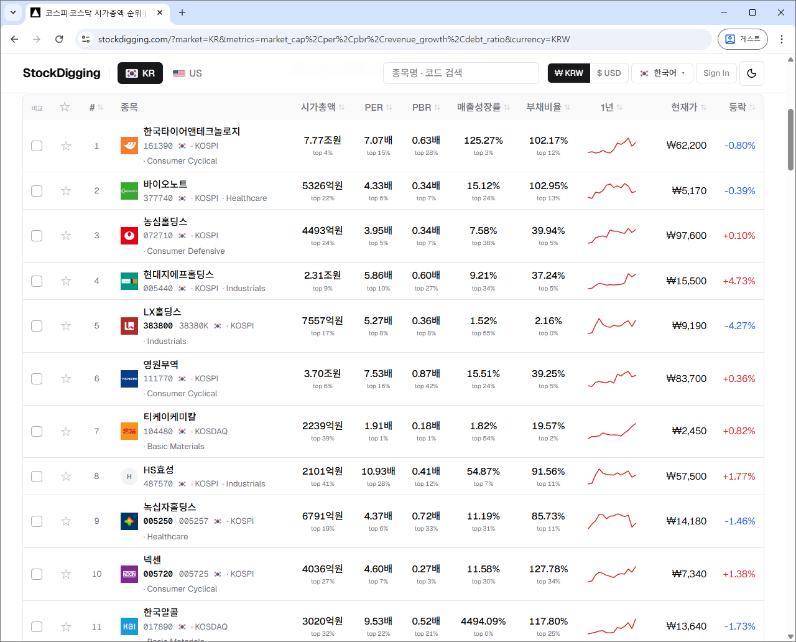
Task: Sort the table by PER column
Action: click(x=378, y=107)
